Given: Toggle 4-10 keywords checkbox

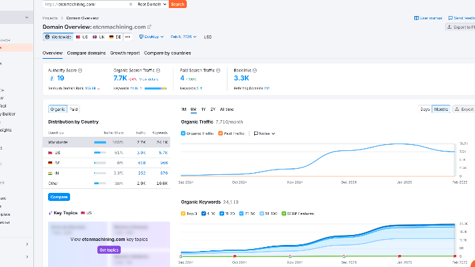Looking at the screenshot, I should pyautogui.click(x=203, y=214).
